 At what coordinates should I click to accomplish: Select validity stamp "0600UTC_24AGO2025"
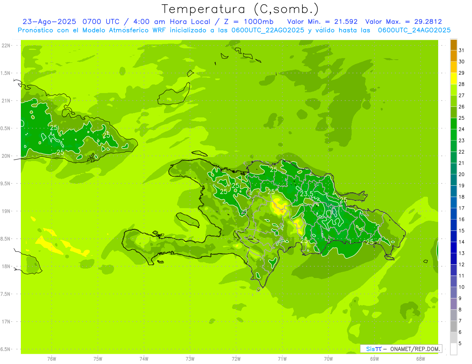point(414,30)
